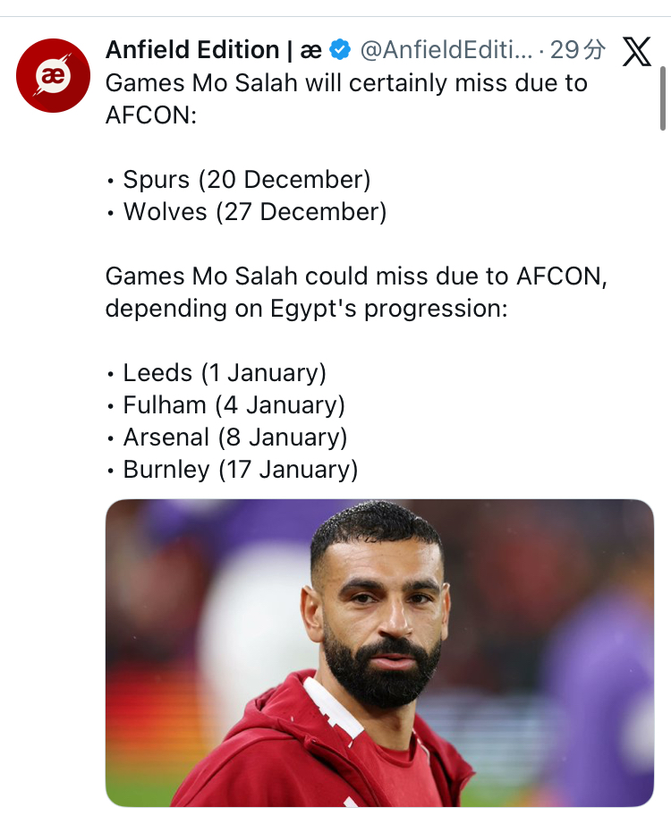This screenshot has width=671, height=824.
Task: Click the "Leeds (1 January)" fixture line
Action: tap(225, 373)
